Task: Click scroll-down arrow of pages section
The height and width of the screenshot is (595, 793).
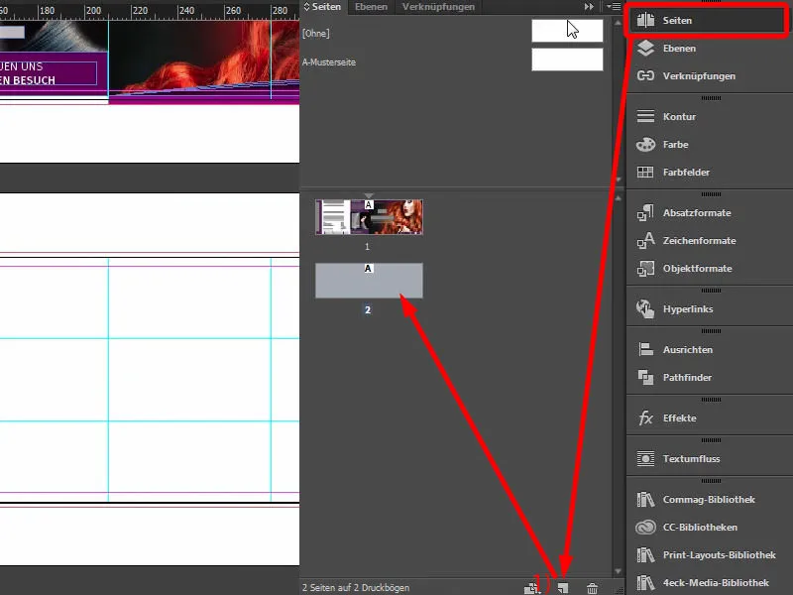Action: (618, 571)
